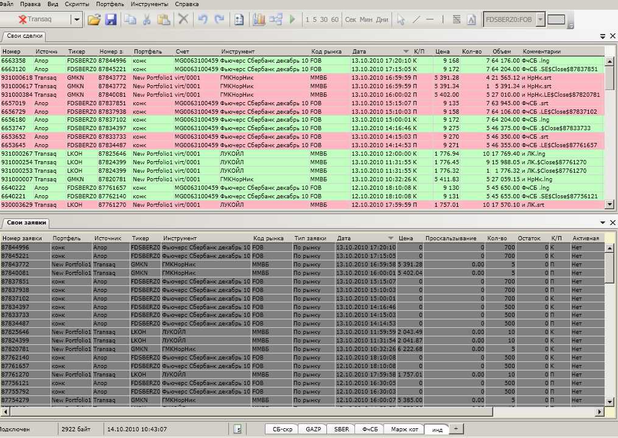
Task: Sort trades by the Цена column header
Action: coord(442,52)
